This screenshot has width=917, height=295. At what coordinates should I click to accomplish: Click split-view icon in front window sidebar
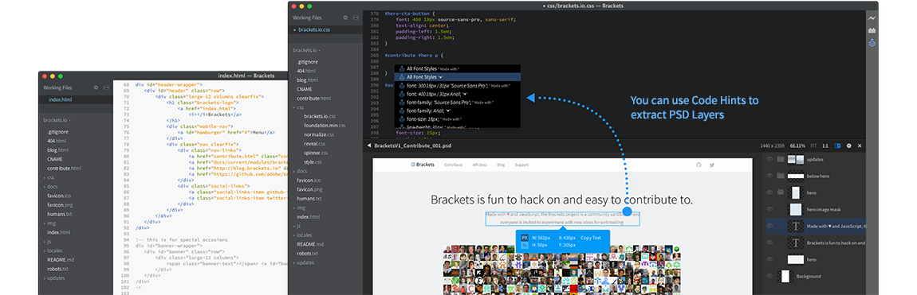pyautogui.click(x=356, y=18)
